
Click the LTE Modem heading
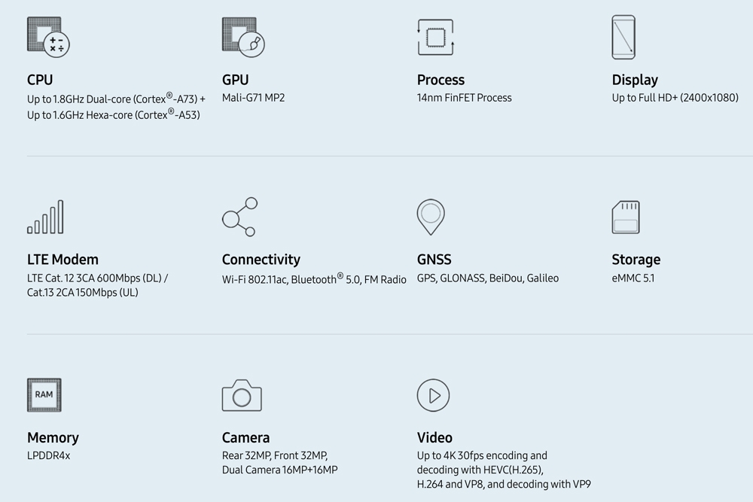[62, 260]
